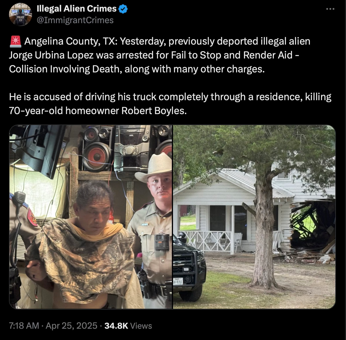Open the Illegal Alien Crimes display name
The height and width of the screenshot is (340, 346).
coord(76,9)
